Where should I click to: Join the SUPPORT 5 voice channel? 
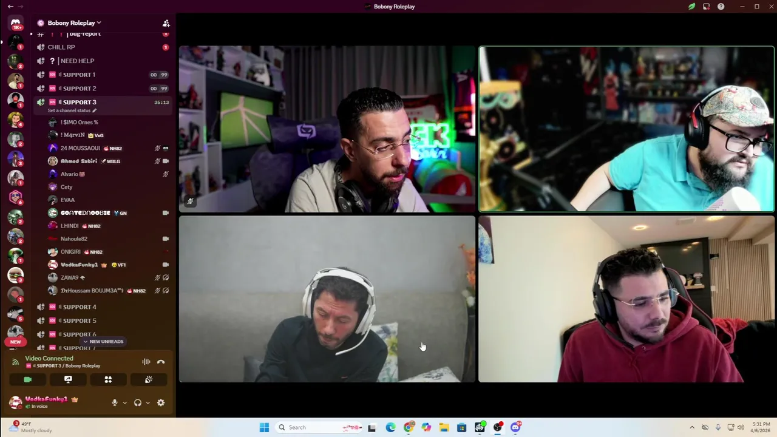coord(102,320)
